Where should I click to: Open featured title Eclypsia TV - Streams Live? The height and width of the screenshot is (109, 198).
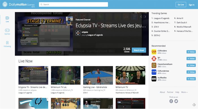[x=111, y=26]
